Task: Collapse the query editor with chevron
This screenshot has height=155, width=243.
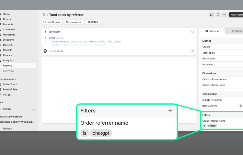Action: (x=192, y=32)
